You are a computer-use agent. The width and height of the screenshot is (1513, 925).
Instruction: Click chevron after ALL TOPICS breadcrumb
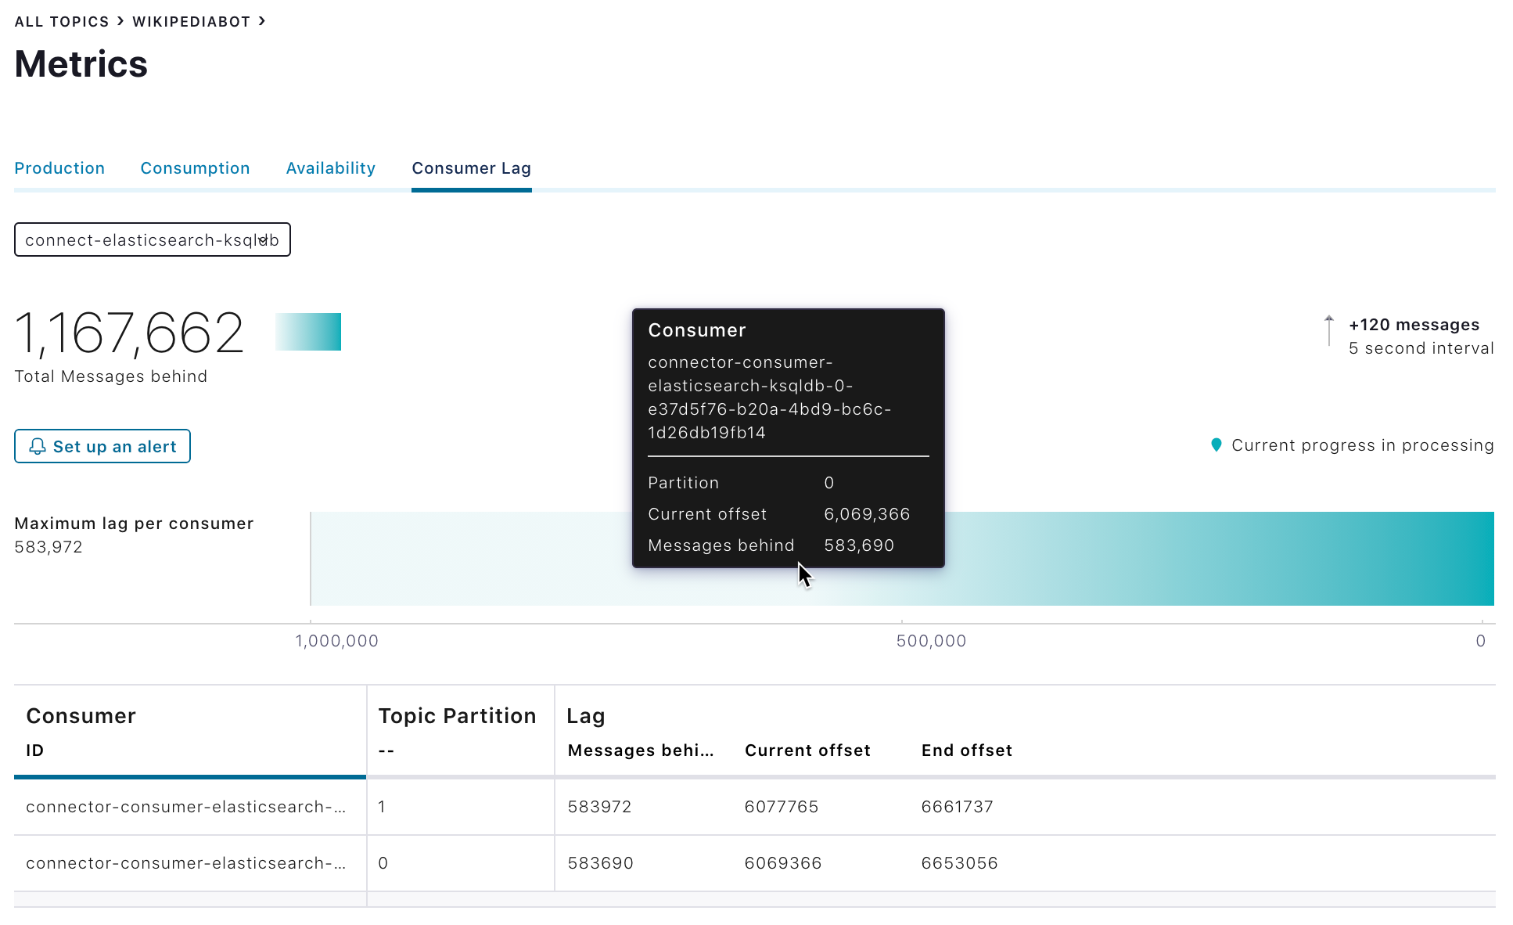click(120, 21)
